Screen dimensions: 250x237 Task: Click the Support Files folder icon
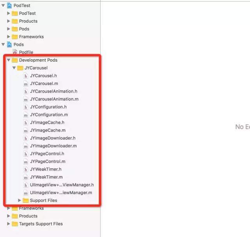pos(26,201)
